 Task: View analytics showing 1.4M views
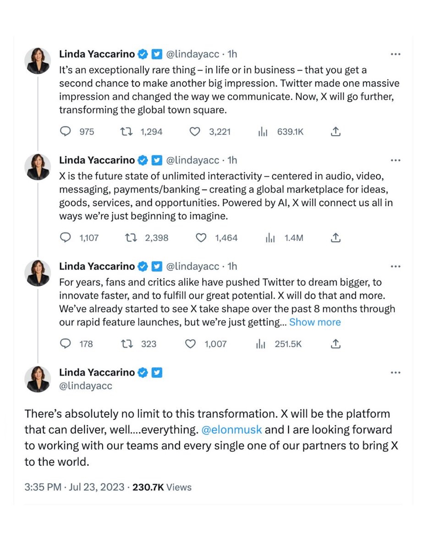[270, 238]
